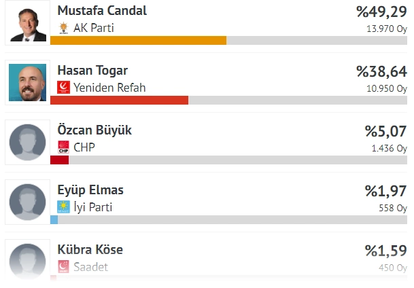Click the red Yeniden Refah vote bar
The image size is (414, 288).
(x=119, y=100)
